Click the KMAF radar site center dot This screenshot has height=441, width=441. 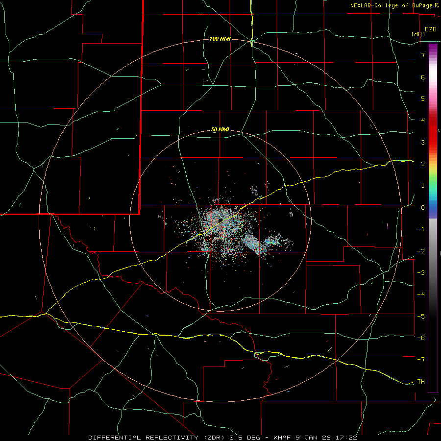(220, 220)
